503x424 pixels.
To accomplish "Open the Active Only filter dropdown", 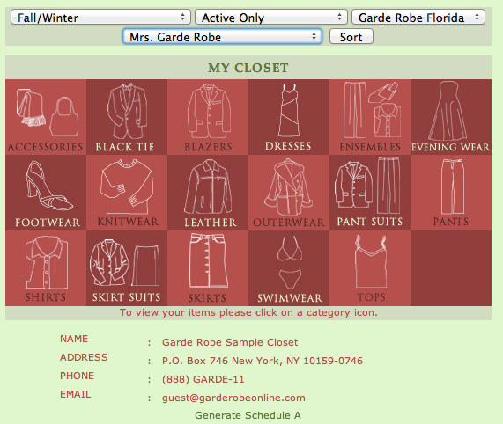I will pos(271,18).
